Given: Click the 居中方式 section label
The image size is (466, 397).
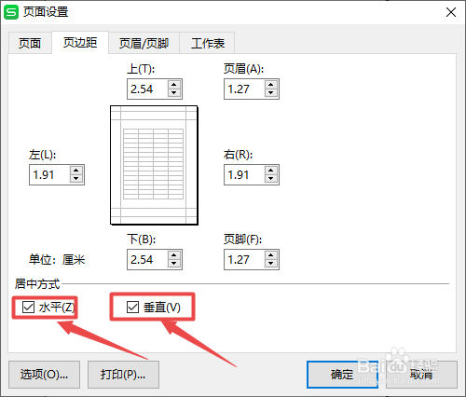Looking at the screenshot, I should 37,284.
